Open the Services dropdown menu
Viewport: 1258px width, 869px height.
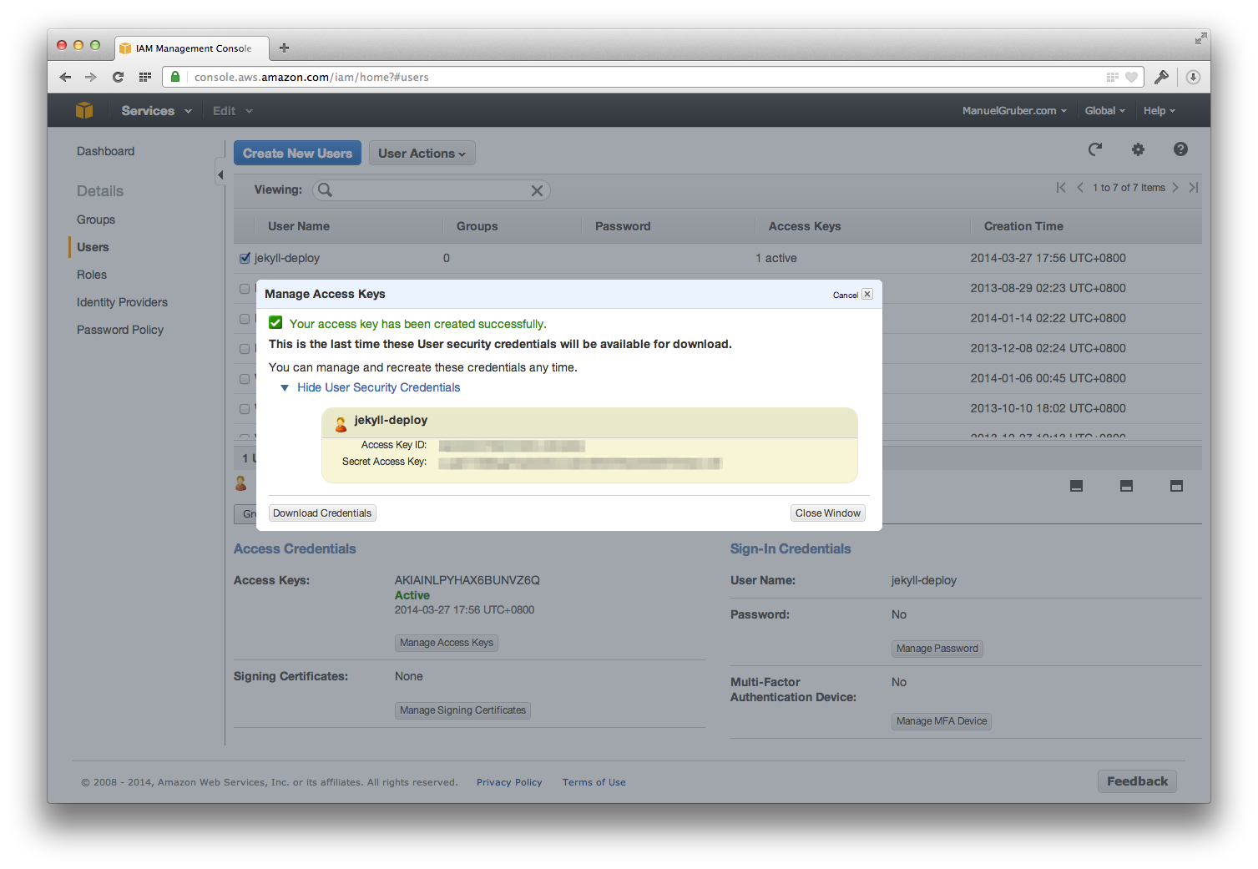click(x=156, y=110)
